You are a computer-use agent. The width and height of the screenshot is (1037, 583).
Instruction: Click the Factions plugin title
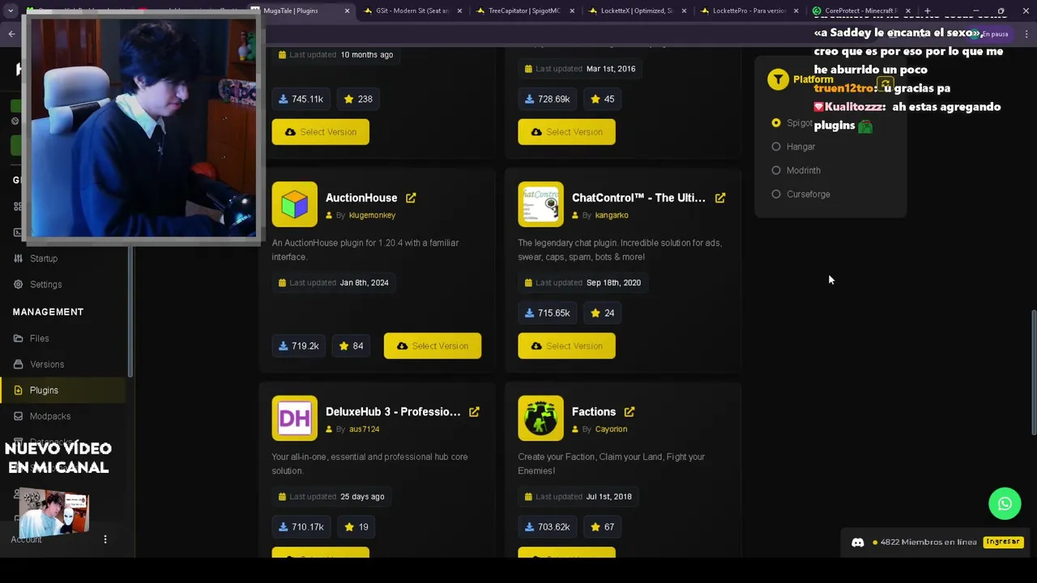(x=594, y=411)
